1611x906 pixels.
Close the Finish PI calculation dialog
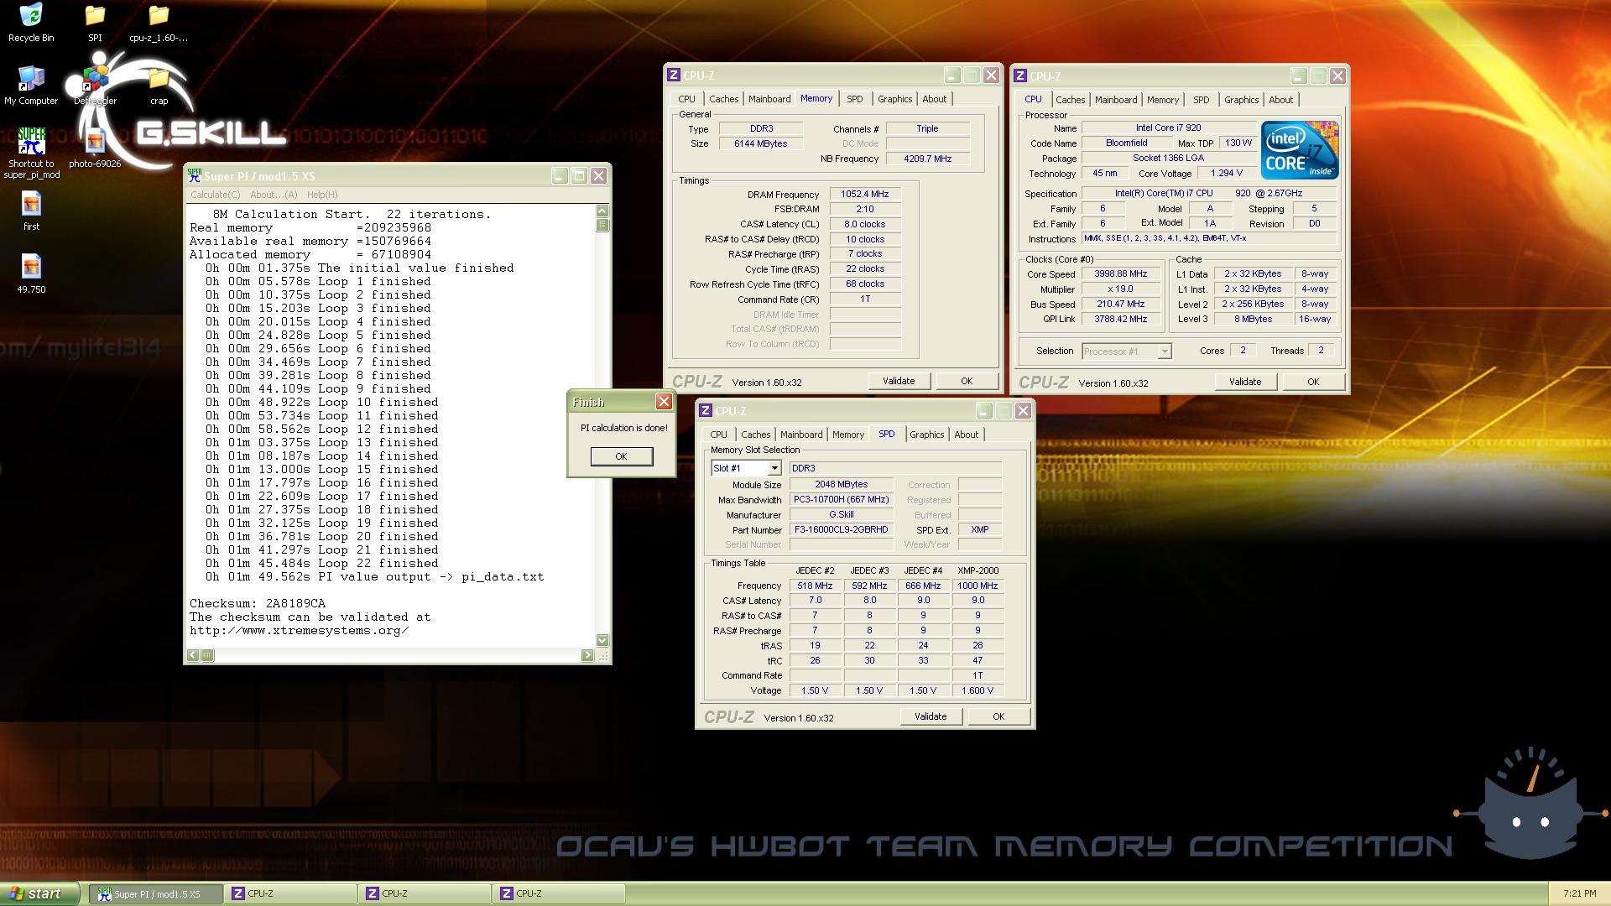[664, 402]
